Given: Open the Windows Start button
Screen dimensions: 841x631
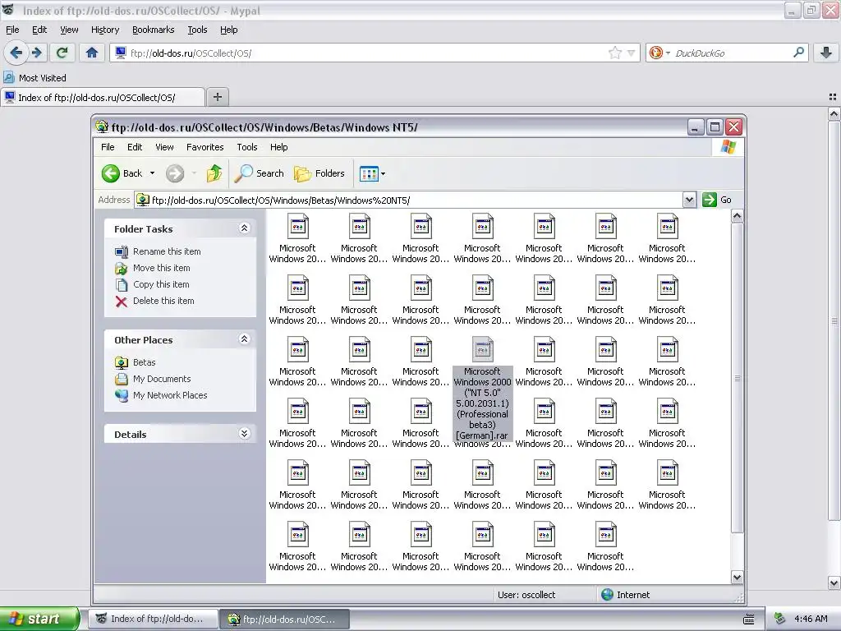Looking at the screenshot, I should tap(39, 619).
